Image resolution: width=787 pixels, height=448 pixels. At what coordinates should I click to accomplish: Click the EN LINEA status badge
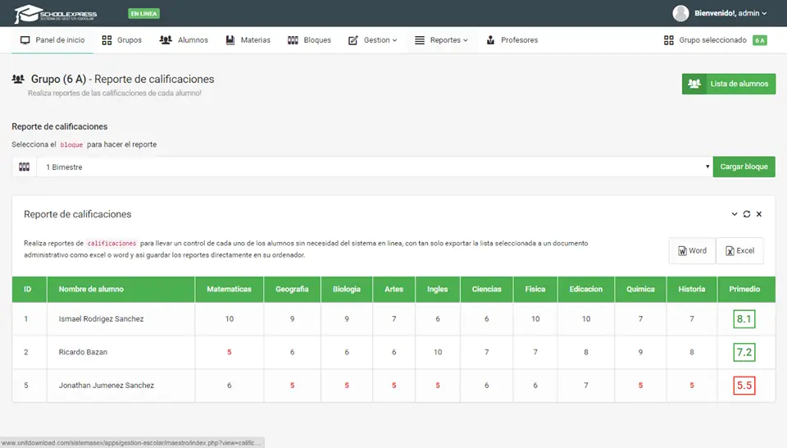coord(143,14)
